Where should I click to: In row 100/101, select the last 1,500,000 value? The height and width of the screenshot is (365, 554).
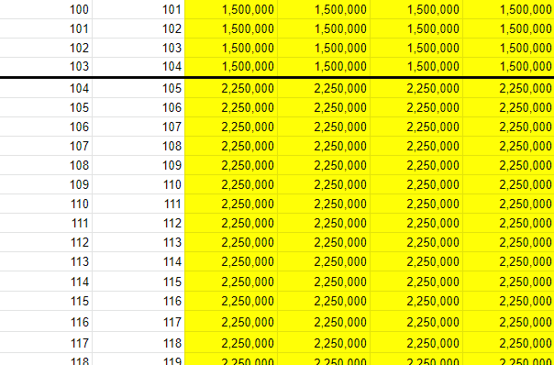click(509, 9)
